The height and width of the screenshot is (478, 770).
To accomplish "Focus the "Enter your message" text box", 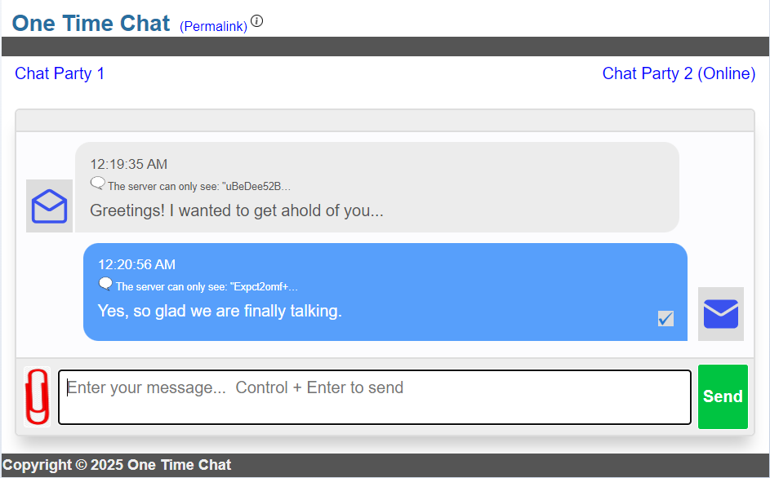I will click(x=375, y=397).
